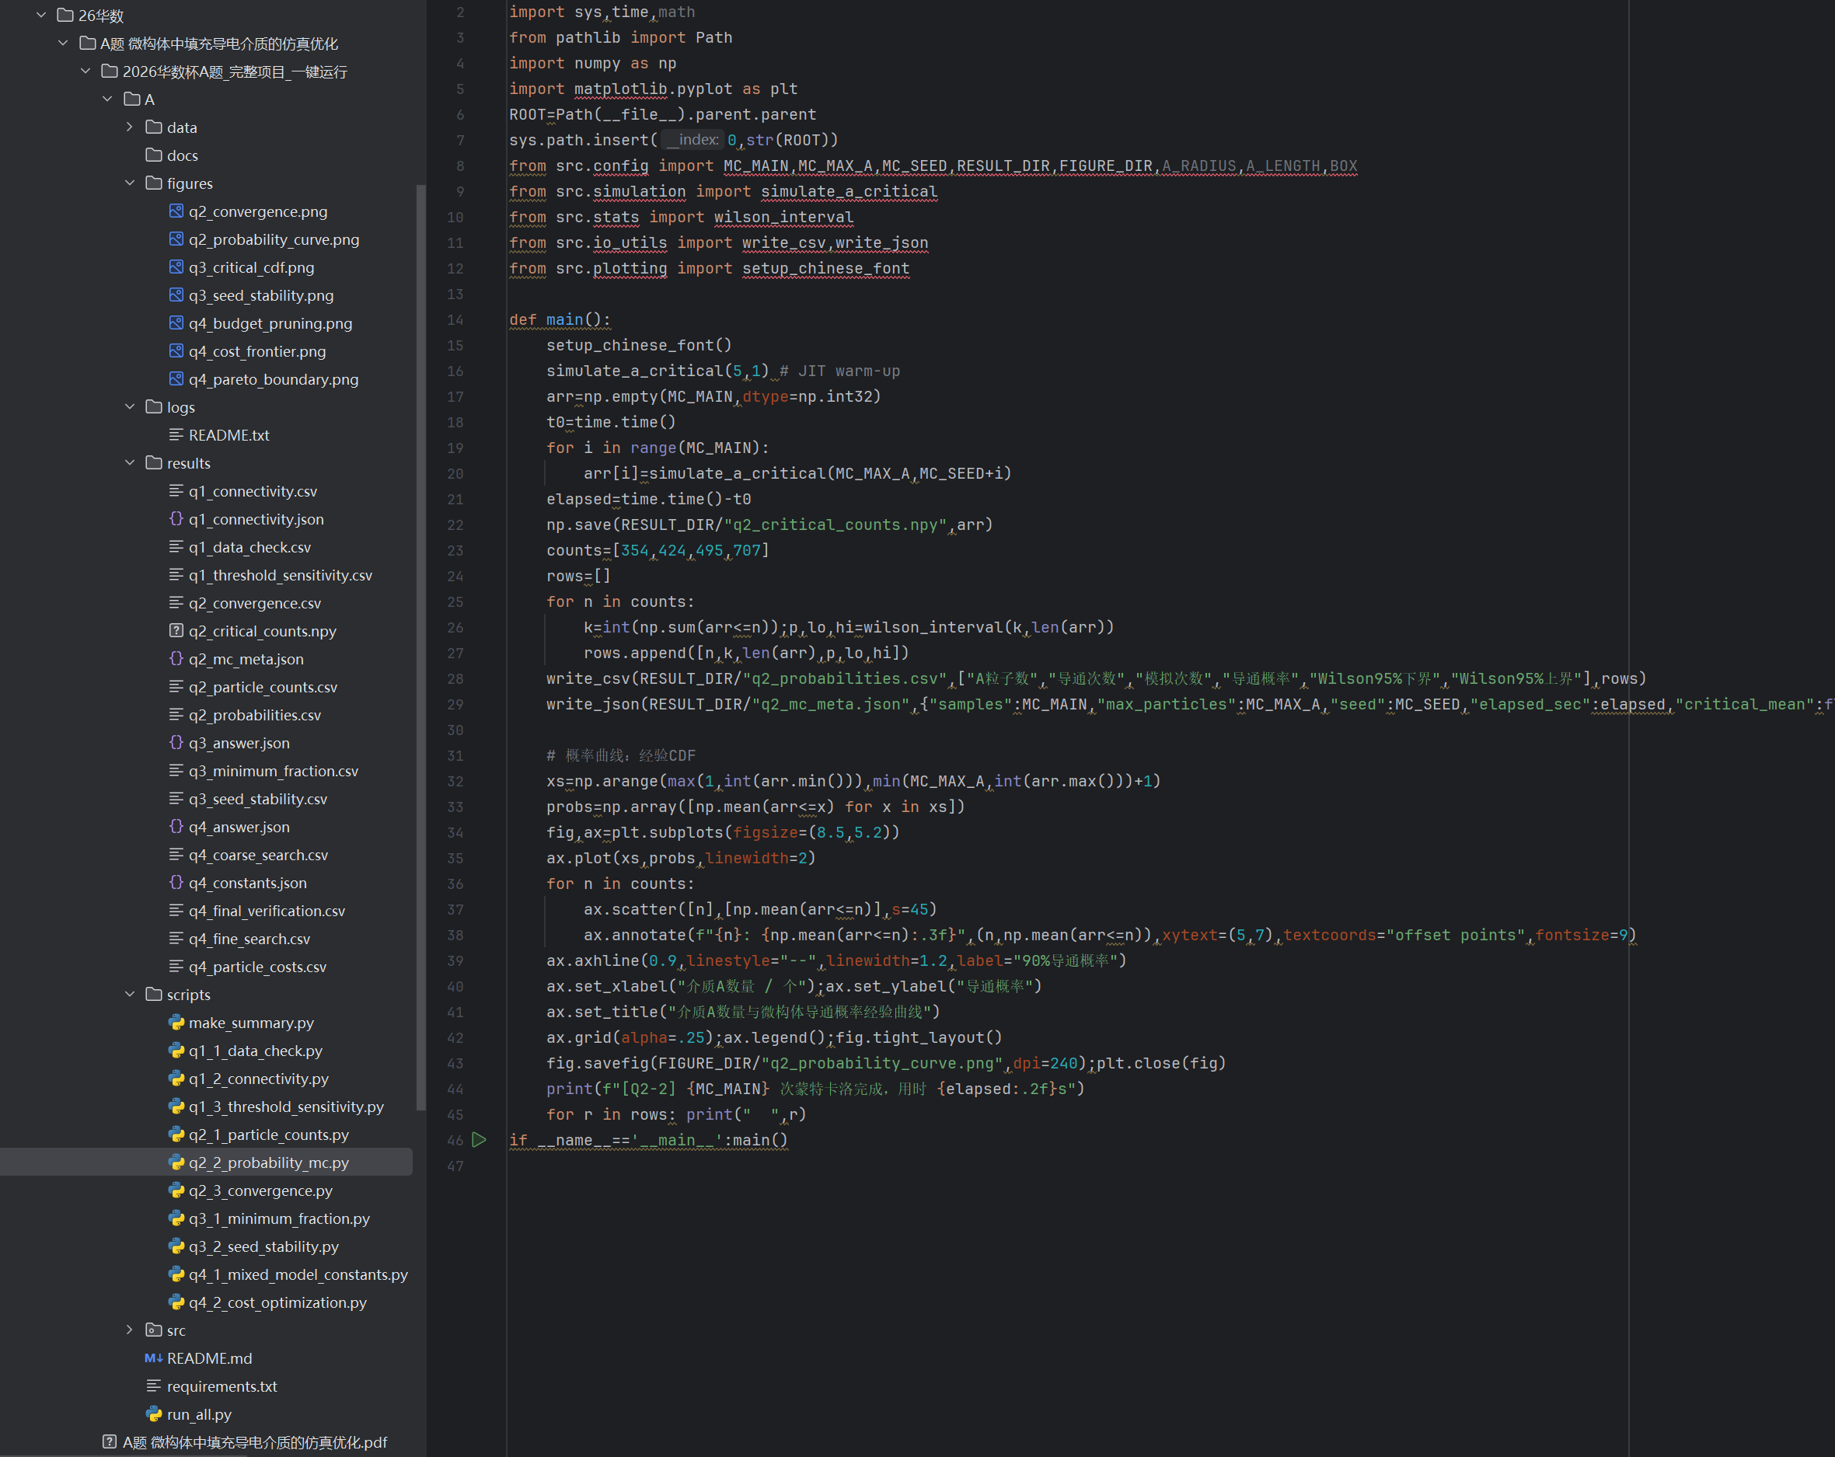Click the Python icon of make_summary.py
This screenshot has width=1835, height=1457.
(176, 1022)
